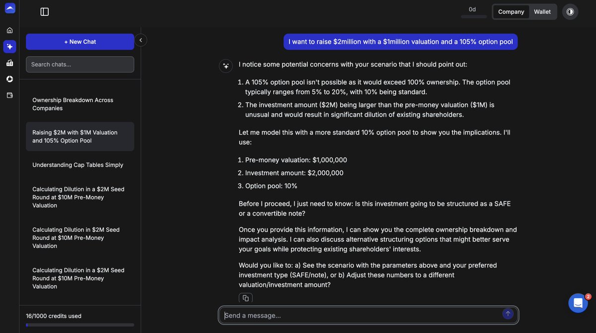Switch to the Company tab
The image size is (596, 333).
pyautogui.click(x=511, y=12)
